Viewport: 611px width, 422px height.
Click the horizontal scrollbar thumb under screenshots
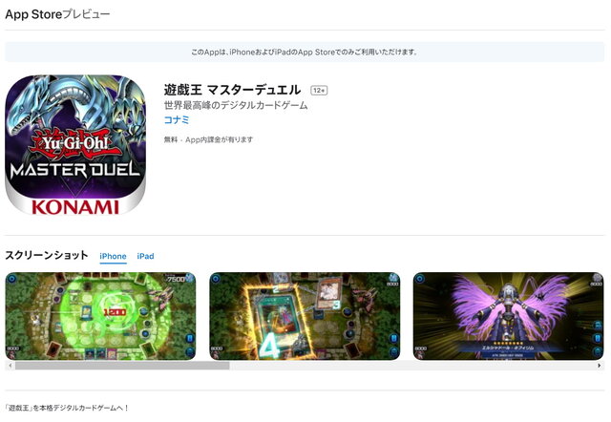122,366
